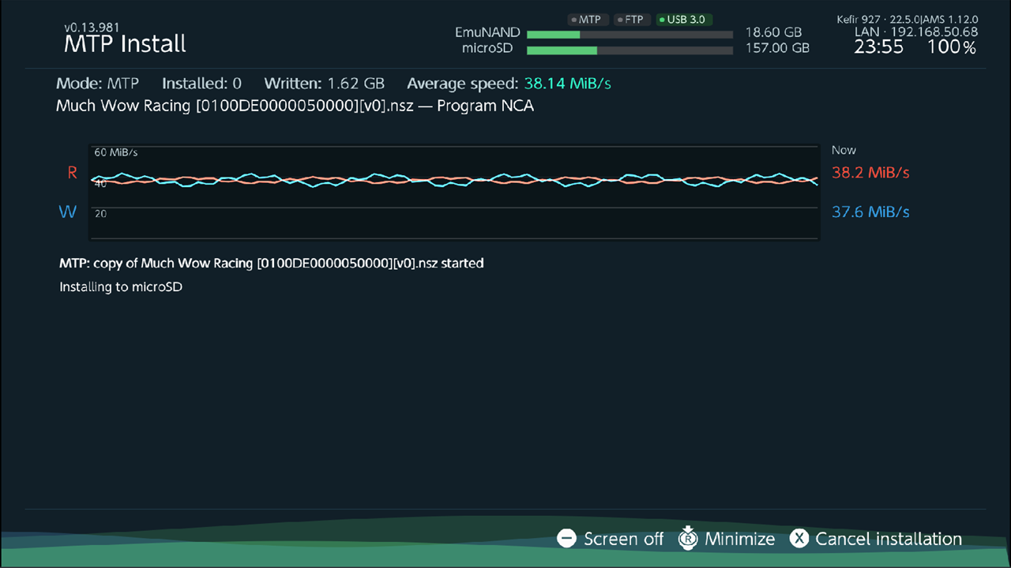Viewport: 1011px width, 568px height.
Task: Click the Much Wow Racing Program NCA line
Action: [295, 106]
